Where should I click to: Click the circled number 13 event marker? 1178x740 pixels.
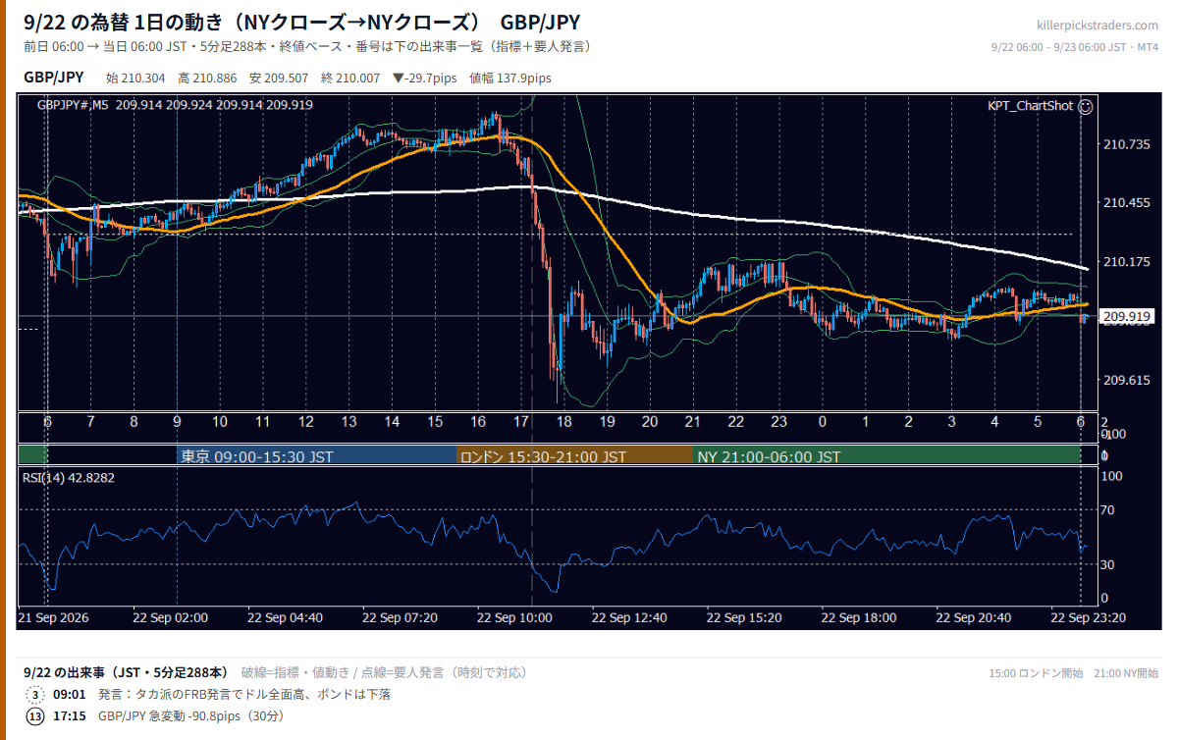[x=35, y=716]
